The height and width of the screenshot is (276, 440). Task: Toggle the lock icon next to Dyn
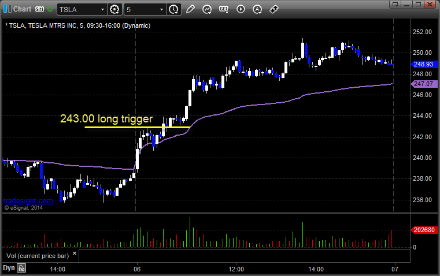[x=21, y=268]
